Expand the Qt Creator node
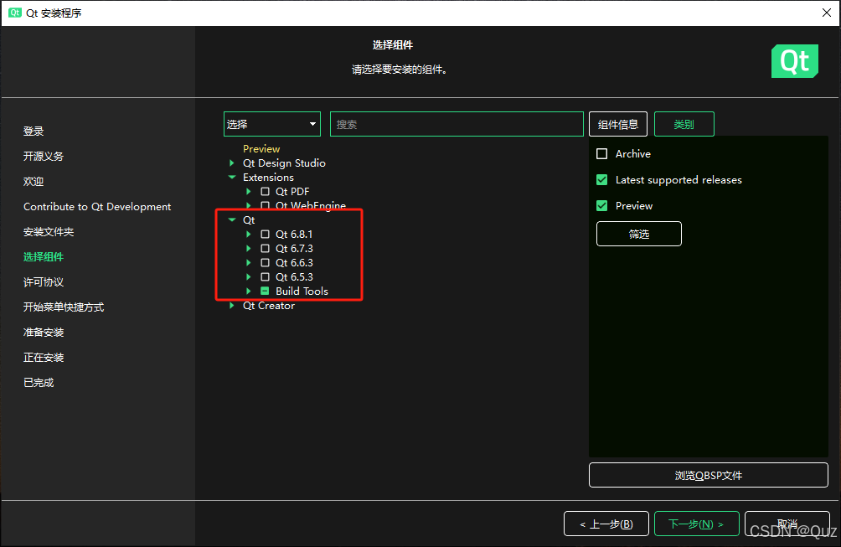Image resolution: width=841 pixels, height=547 pixels. coord(232,305)
